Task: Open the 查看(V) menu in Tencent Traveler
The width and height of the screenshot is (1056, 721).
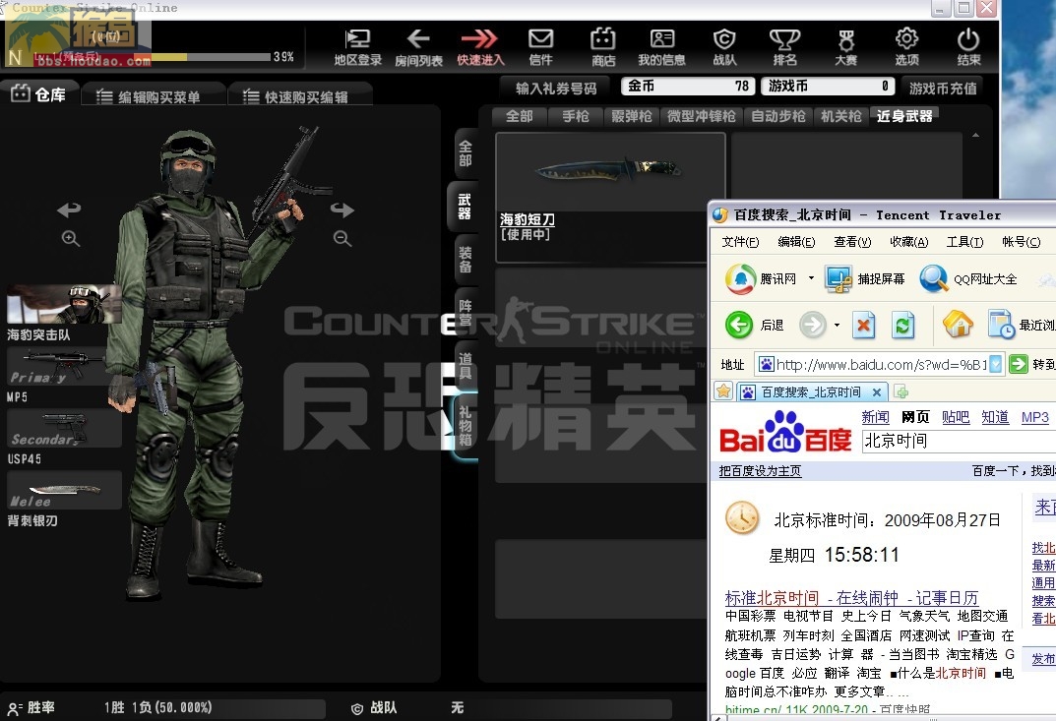Action: [852, 242]
